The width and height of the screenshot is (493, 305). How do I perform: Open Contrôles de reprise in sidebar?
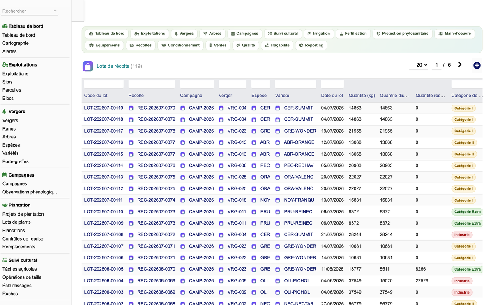click(x=23, y=238)
